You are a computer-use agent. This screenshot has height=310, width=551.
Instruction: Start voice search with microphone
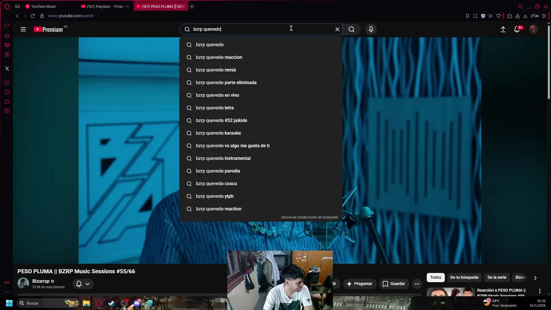point(371,29)
